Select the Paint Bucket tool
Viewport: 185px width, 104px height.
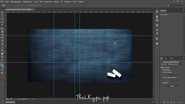[x=2, y=38]
